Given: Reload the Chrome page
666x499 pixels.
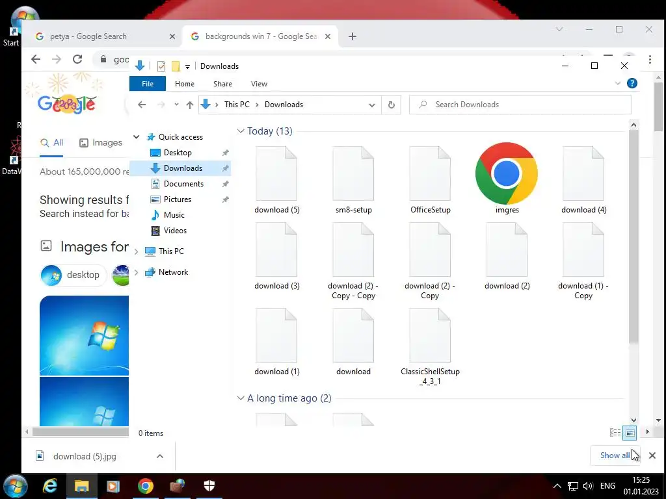Looking at the screenshot, I should 77,59.
